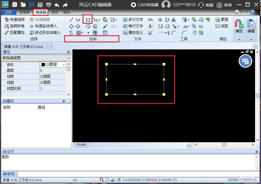
Task: Close the 新建 XLSX 工作表1(1).dwg document tab
Action: (48, 46)
